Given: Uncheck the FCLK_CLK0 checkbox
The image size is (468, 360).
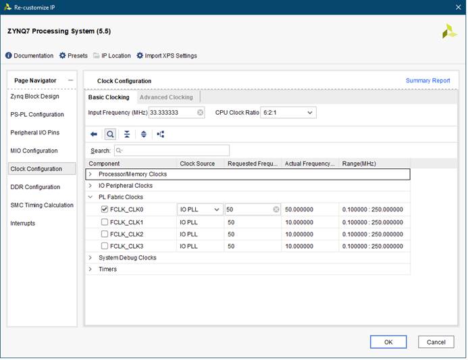Looking at the screenshot, I should (x=105, y=209).
